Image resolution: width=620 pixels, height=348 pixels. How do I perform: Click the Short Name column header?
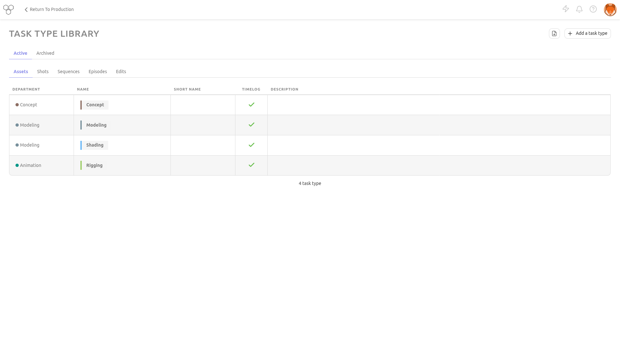pyautogui.click(x=187, y=89)
